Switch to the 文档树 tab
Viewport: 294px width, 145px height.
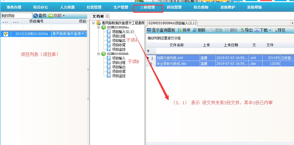point(98,16)
